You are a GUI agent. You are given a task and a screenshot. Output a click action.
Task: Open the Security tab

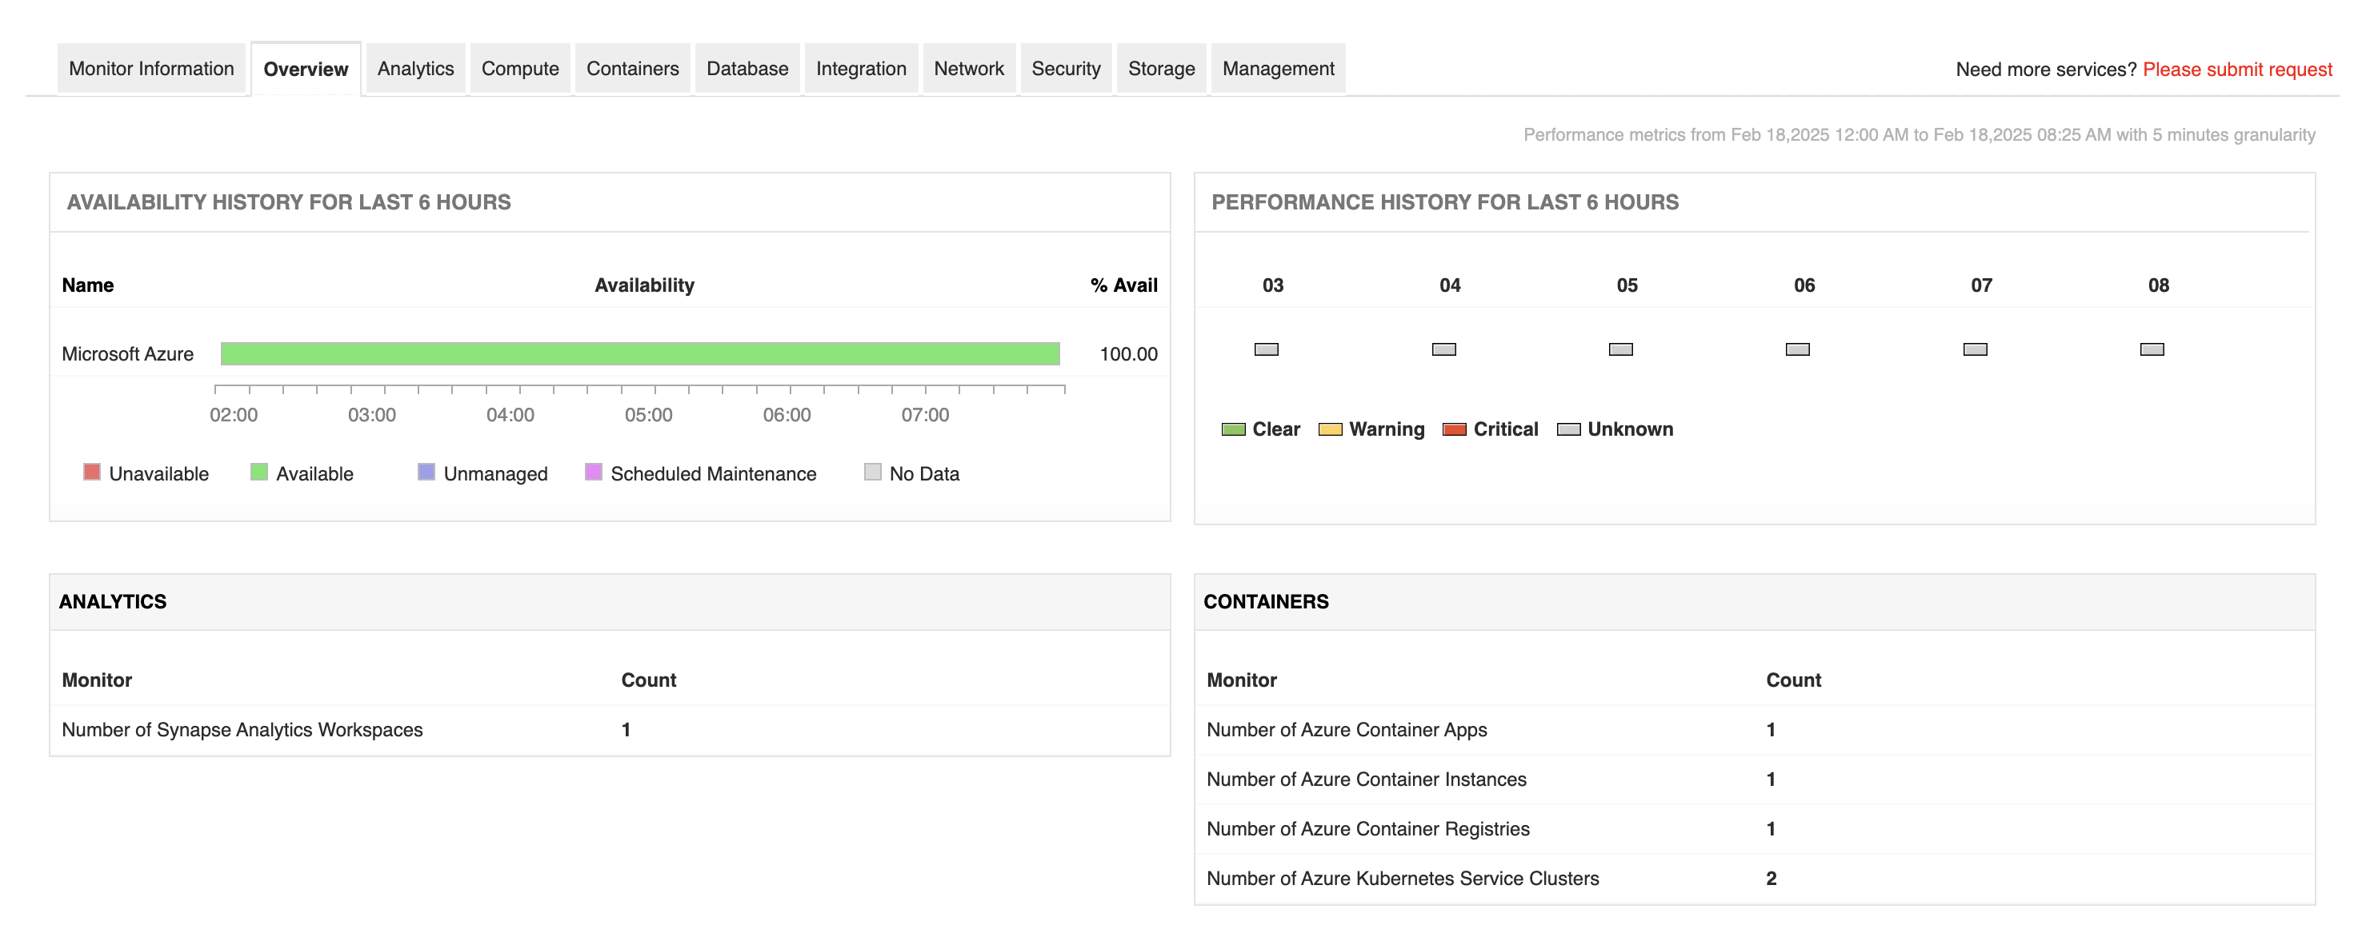(1066, 68)
